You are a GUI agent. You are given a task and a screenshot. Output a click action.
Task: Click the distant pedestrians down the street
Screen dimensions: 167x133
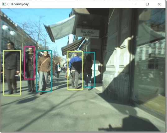click(58, 70)
